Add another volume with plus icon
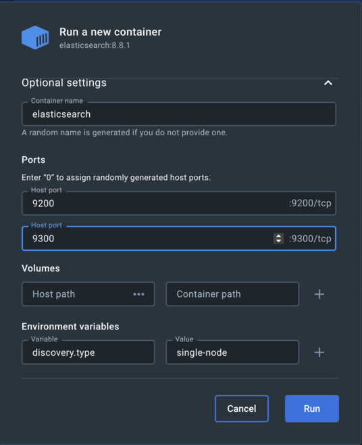Viewport: 362px width, 445px height. [x=319, y=294]
